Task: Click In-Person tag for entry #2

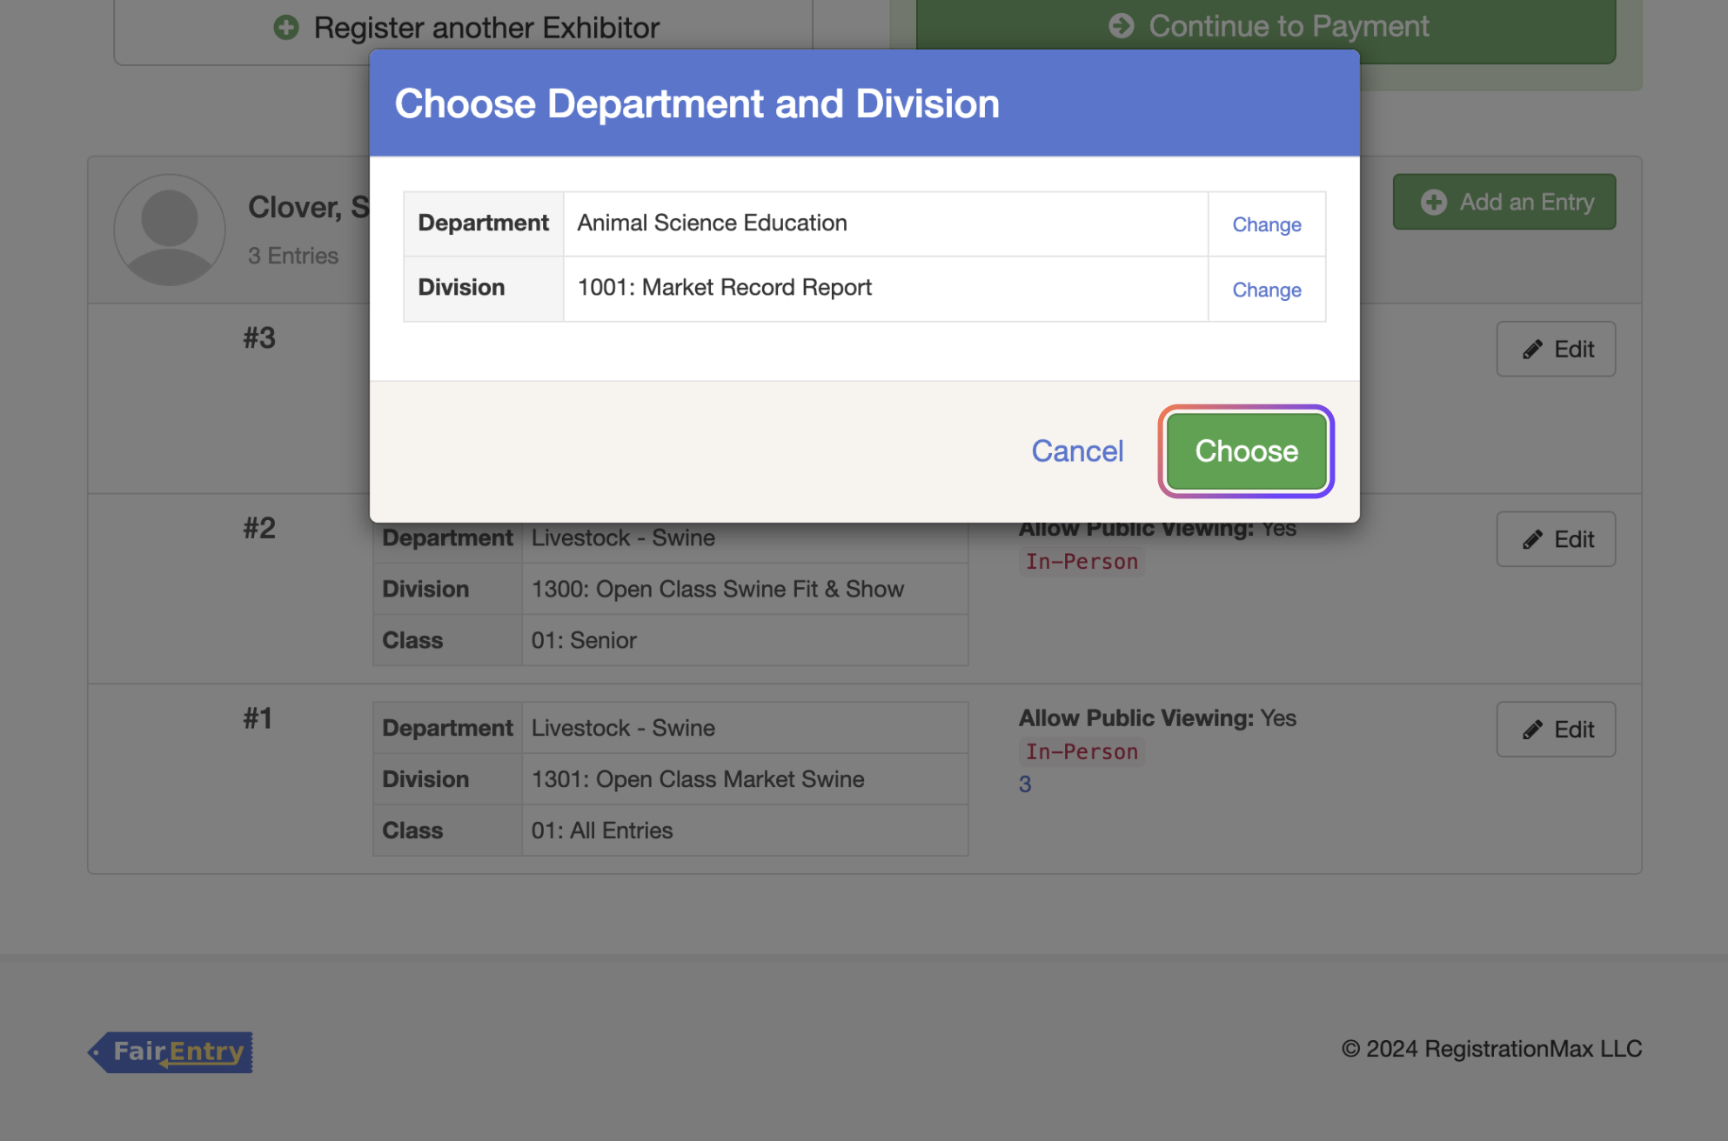Action: coord(1082,562)
